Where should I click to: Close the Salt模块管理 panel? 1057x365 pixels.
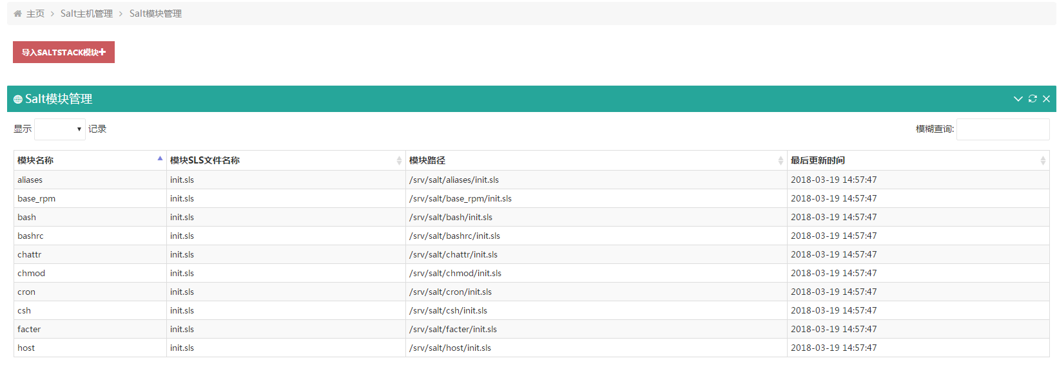click(1046, 99)
